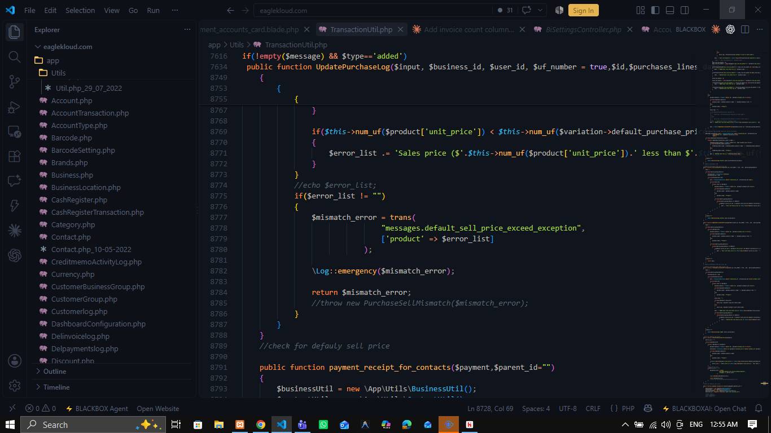Open the Selection menu

[x=80, y=10]
